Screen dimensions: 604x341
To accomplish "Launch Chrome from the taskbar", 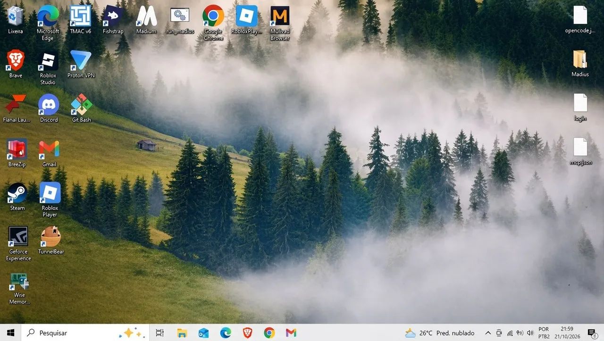I will [269, 333].
